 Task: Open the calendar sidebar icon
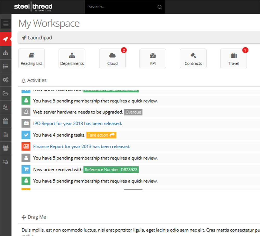tap(6, 121)
